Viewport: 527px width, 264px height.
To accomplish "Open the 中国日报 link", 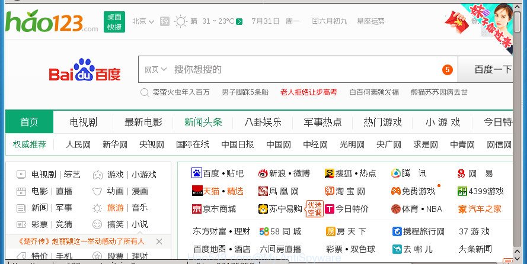I will click(x=237, y=144).
